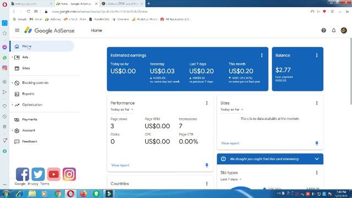
Task: Toggle the pin on Sites card
Action: click(317, 143)
